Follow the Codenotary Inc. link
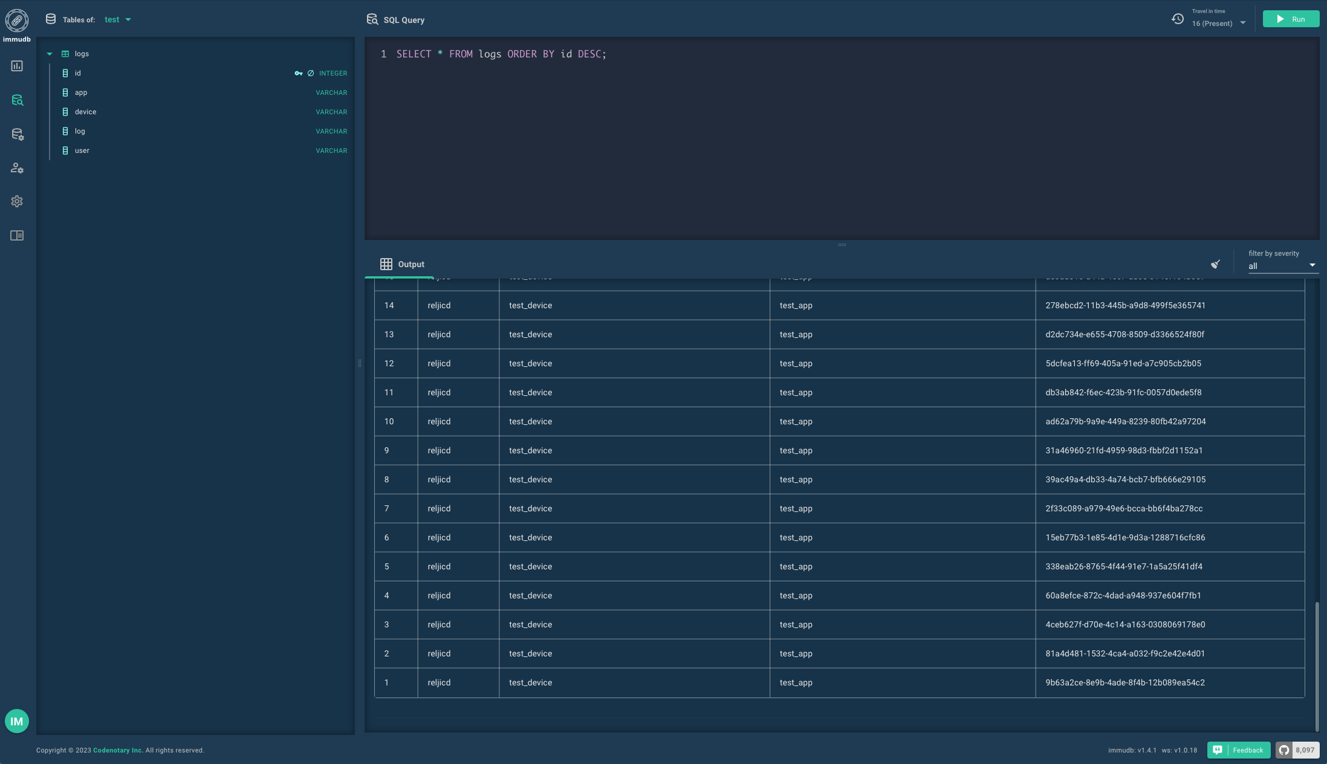The height and width of the screenshot is (764, 1327). 118,750
